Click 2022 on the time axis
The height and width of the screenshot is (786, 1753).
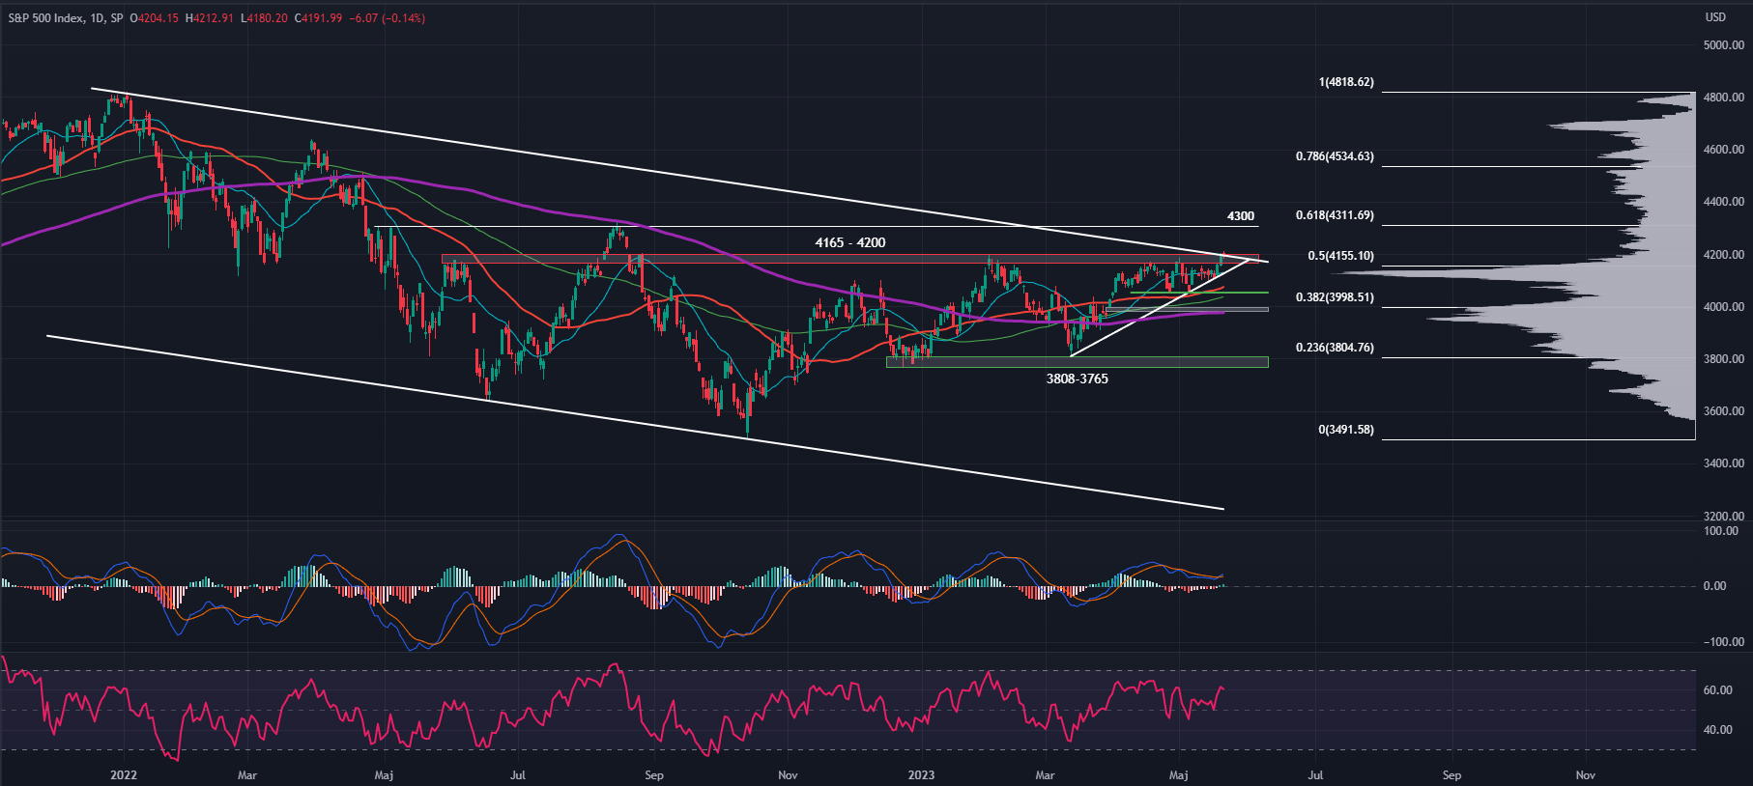click(124, 775)
